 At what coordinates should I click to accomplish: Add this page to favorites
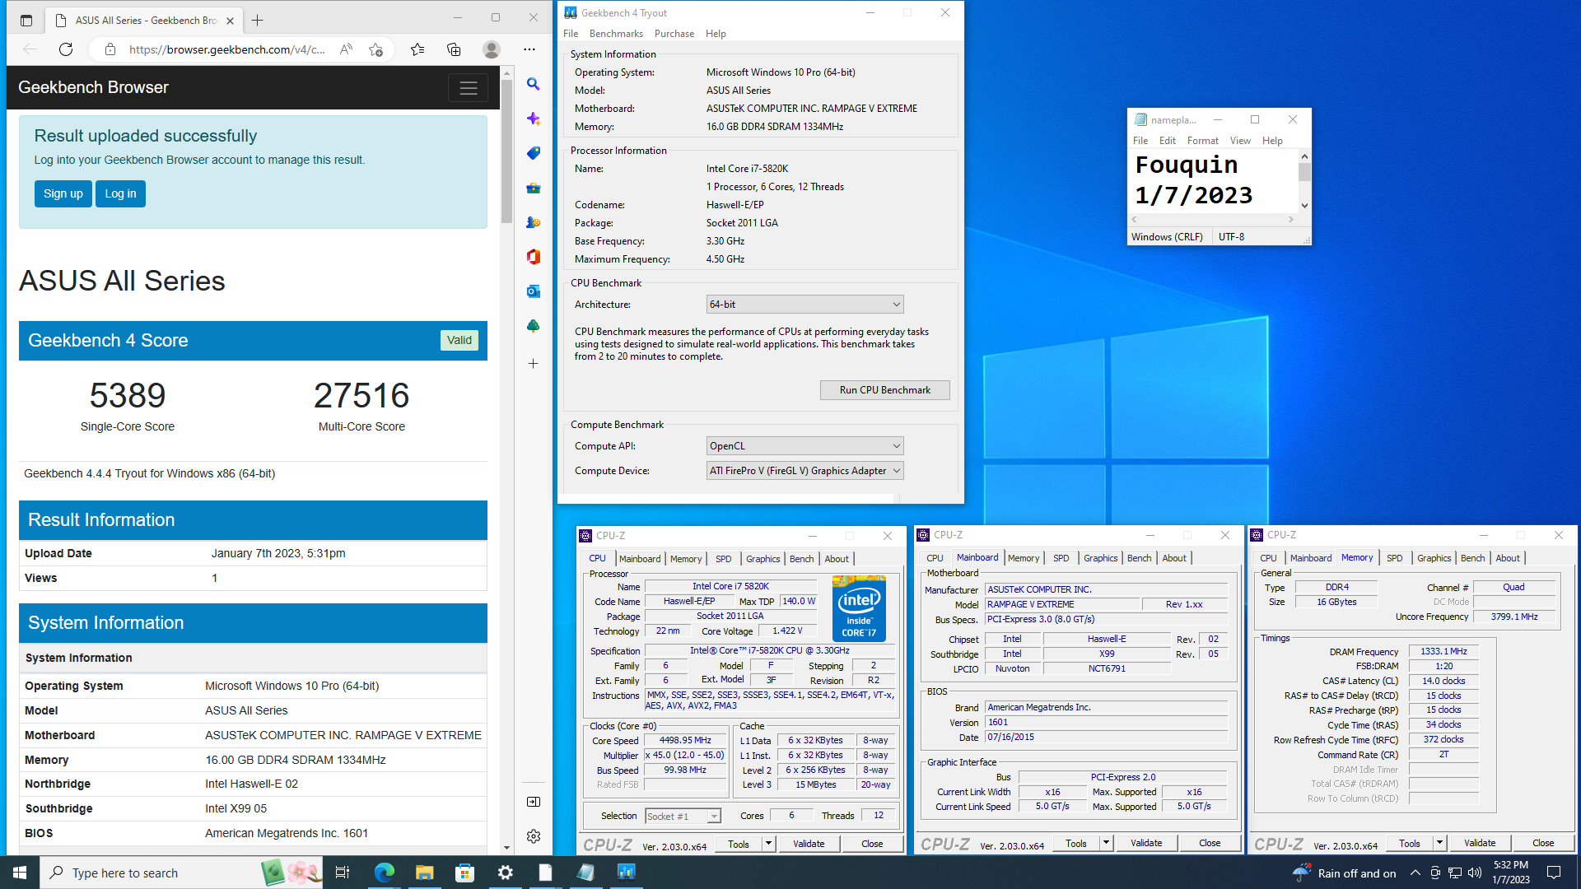pos(376,49)
